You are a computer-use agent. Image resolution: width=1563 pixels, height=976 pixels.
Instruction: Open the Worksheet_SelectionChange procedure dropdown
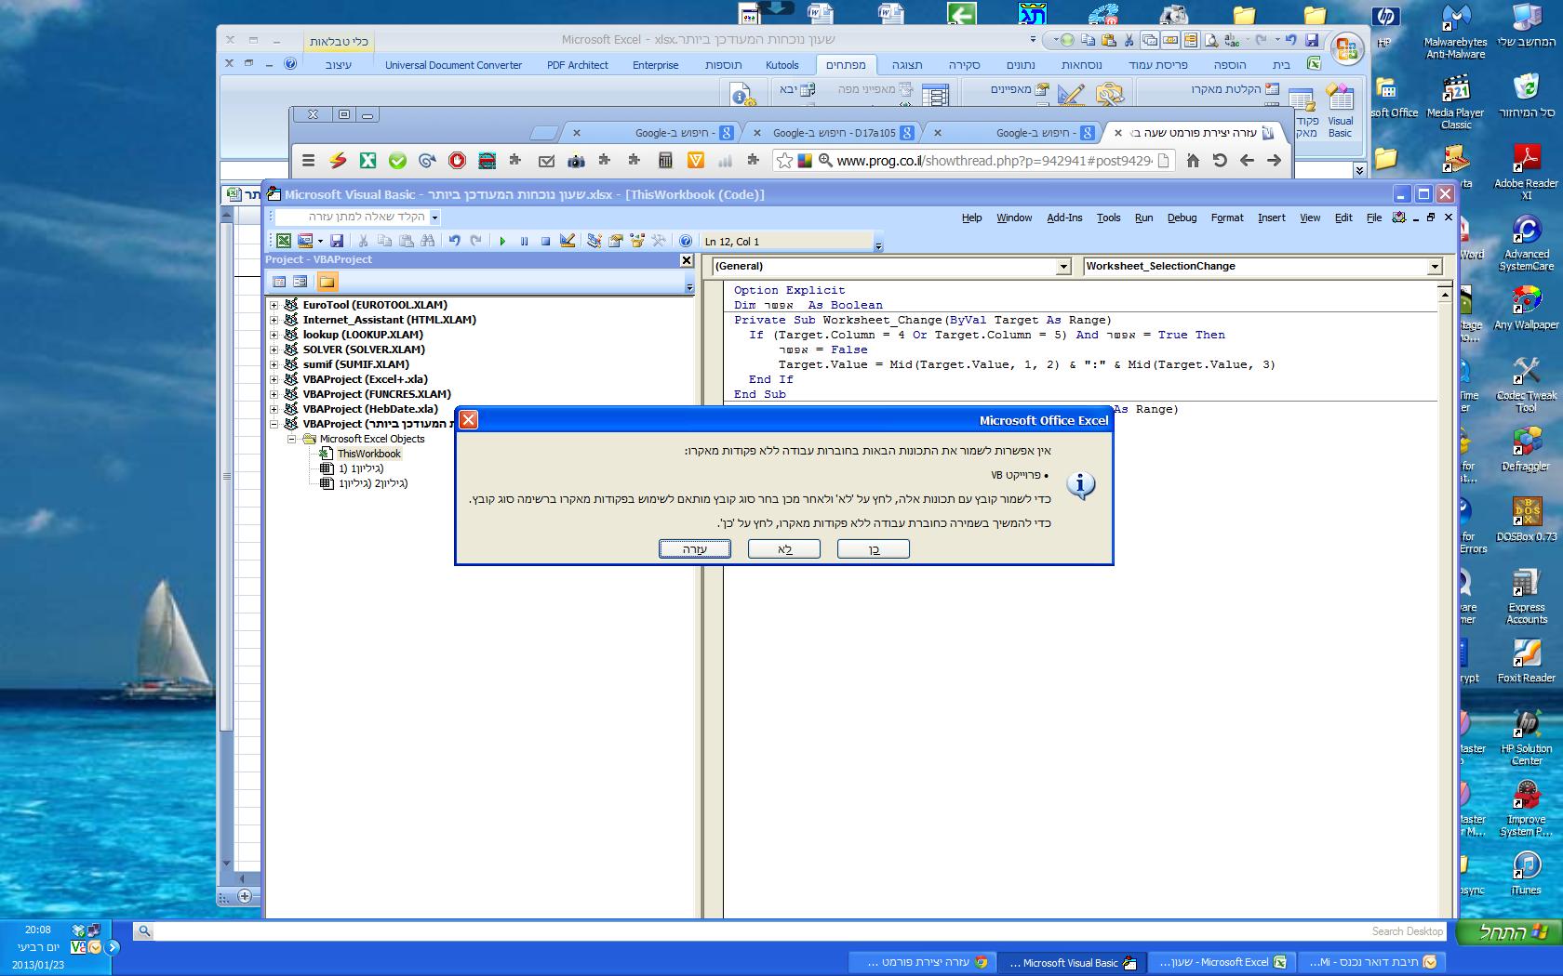pyautogui.click(x=1435, y=267)
